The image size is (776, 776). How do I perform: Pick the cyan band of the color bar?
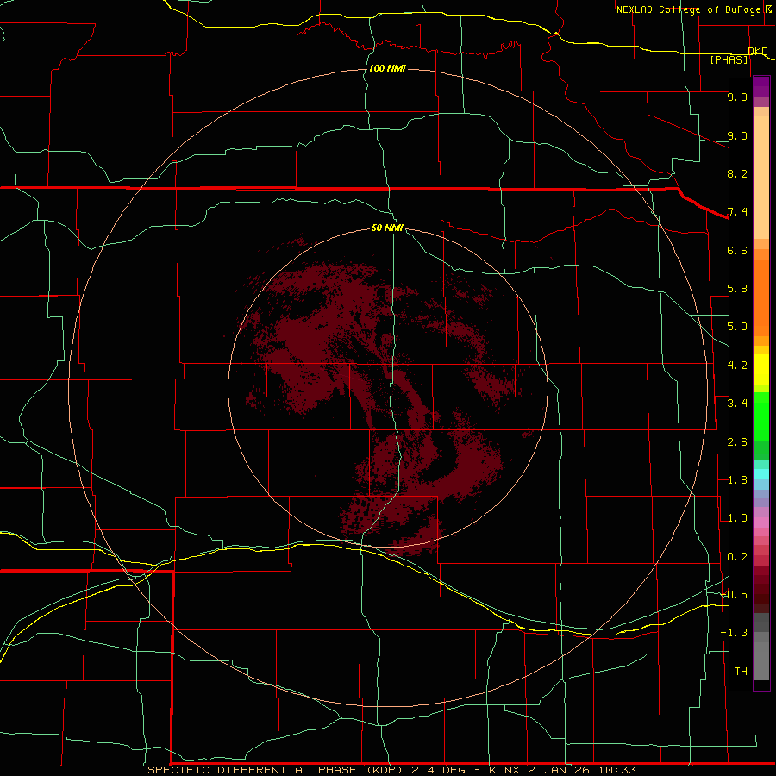point(761,474)
